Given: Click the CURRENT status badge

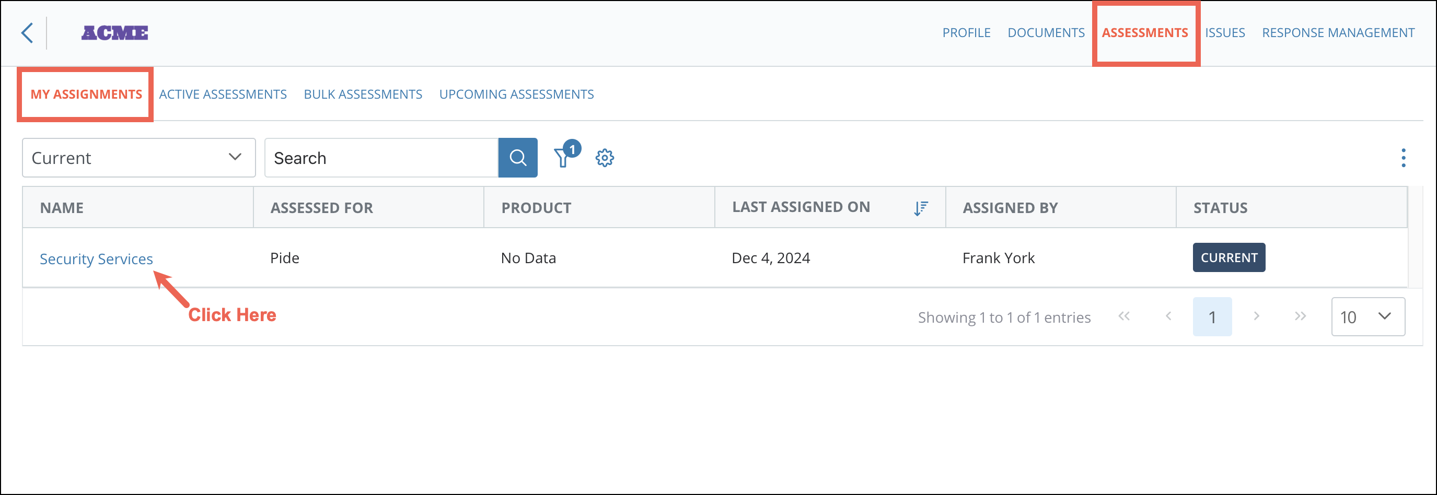Looking at the screenshot, I should tap(1229, 257).
